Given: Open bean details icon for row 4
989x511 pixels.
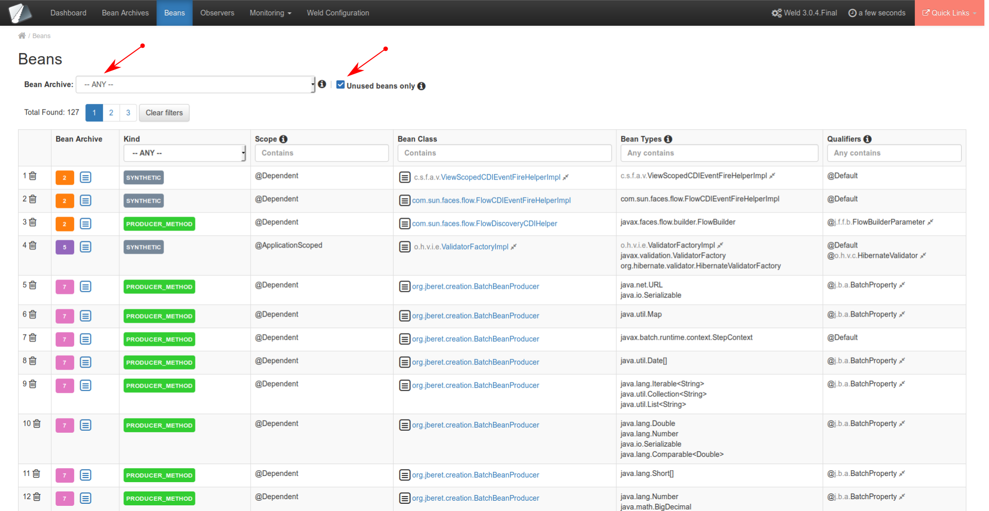Looking at the screenshot, I should click(85, 247).
